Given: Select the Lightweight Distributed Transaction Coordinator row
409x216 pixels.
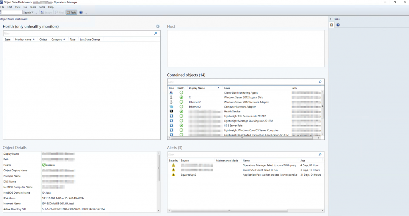Looking at the screenshot, I should 244,135.
